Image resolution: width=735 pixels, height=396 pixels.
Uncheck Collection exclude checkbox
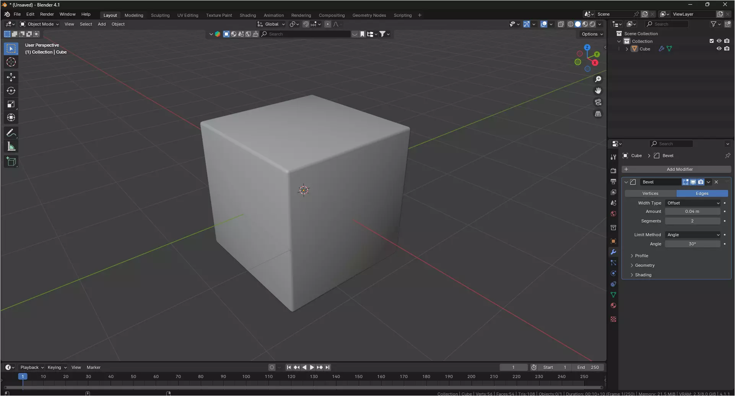point(712,41)
